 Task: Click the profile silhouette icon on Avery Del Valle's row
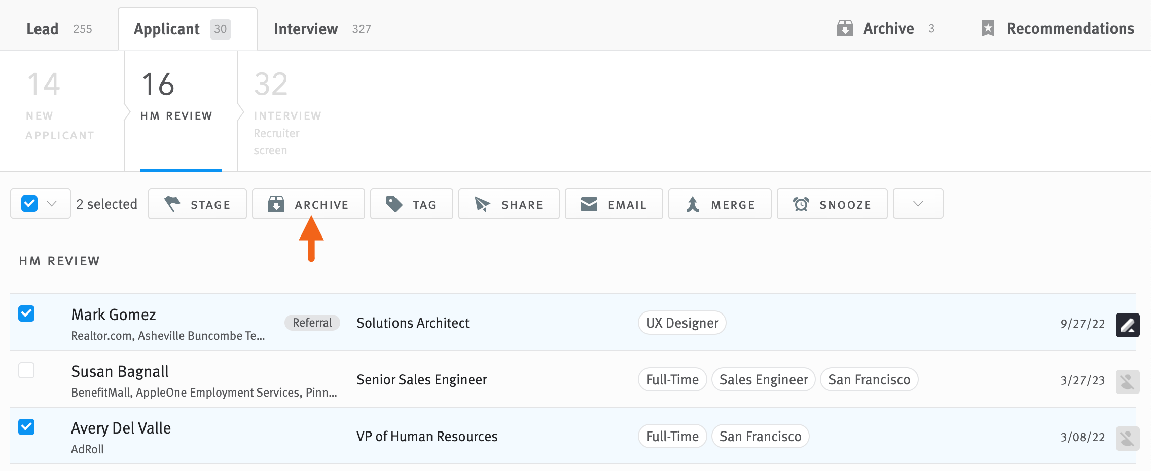coord(1128,439)
